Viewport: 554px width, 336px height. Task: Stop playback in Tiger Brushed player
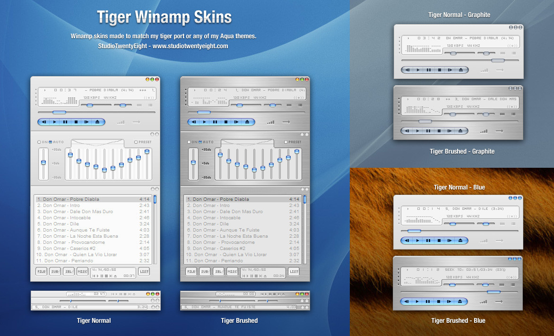[x=226, y=122]
